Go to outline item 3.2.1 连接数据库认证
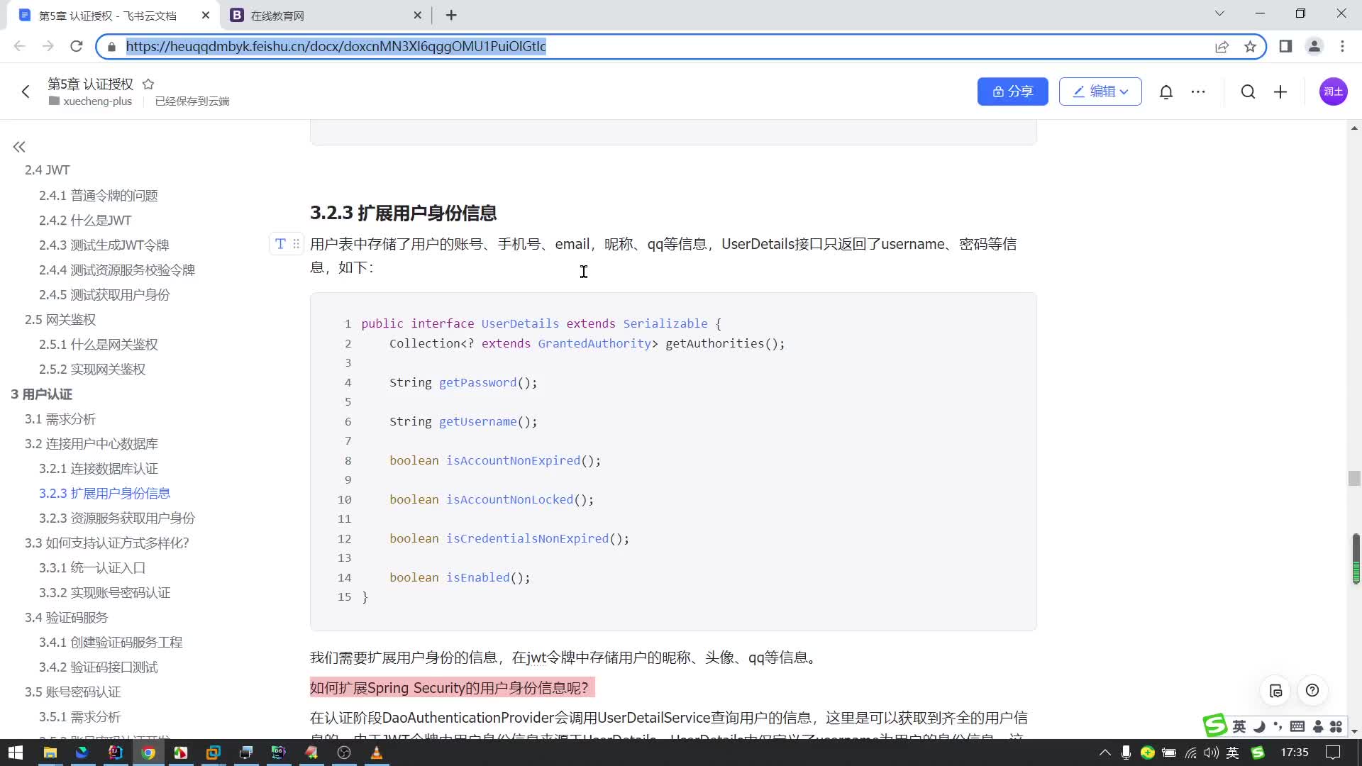This screenshot has height=766, width=1362. [x=99, y=468]
